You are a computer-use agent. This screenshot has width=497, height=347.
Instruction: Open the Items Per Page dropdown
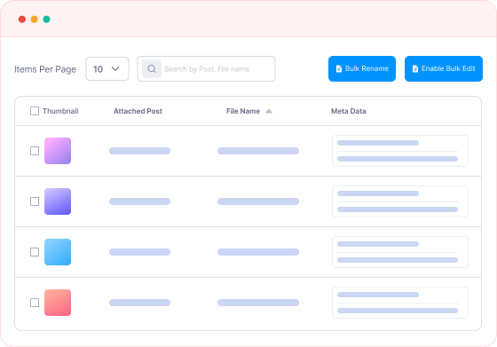click(x=107, y=68)
